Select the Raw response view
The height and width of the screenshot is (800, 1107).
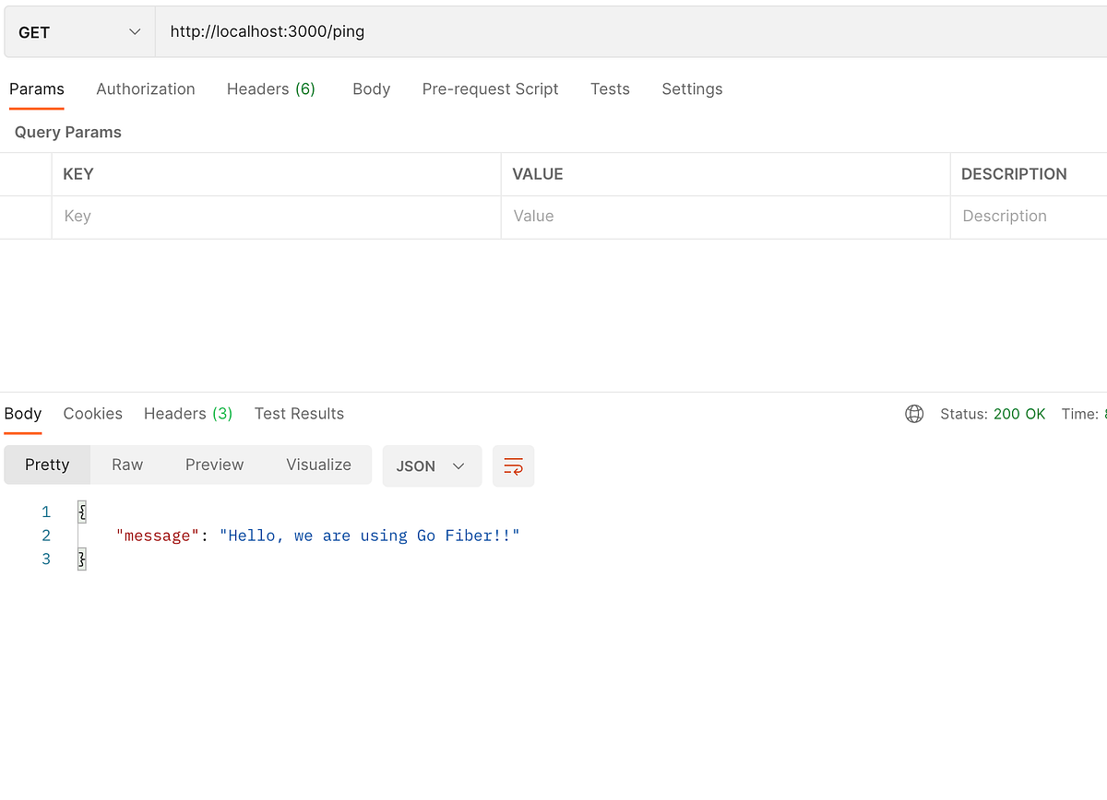click(126, 465)
